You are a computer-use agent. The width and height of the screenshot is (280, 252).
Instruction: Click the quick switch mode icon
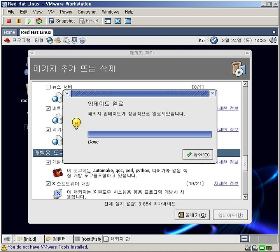tap(128, 21)
